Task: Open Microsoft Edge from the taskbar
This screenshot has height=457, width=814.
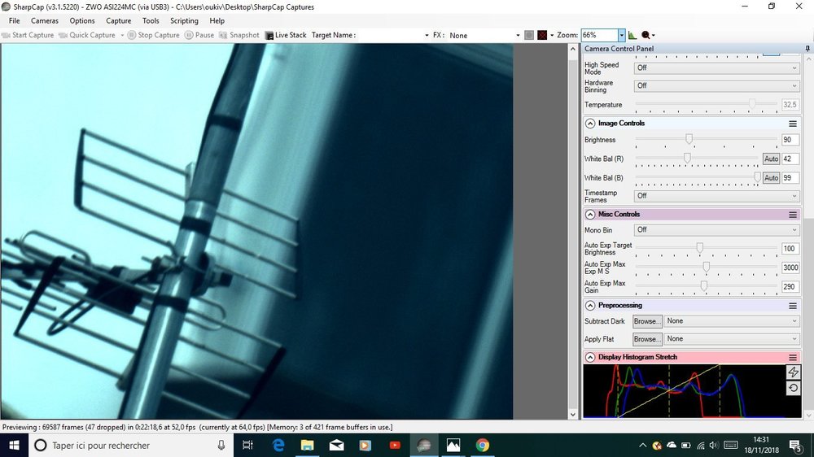Action: (x=278, y=445)
